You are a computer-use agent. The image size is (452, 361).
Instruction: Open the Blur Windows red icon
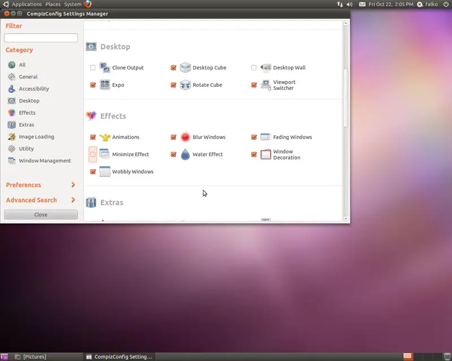click(x=185, y=137)
